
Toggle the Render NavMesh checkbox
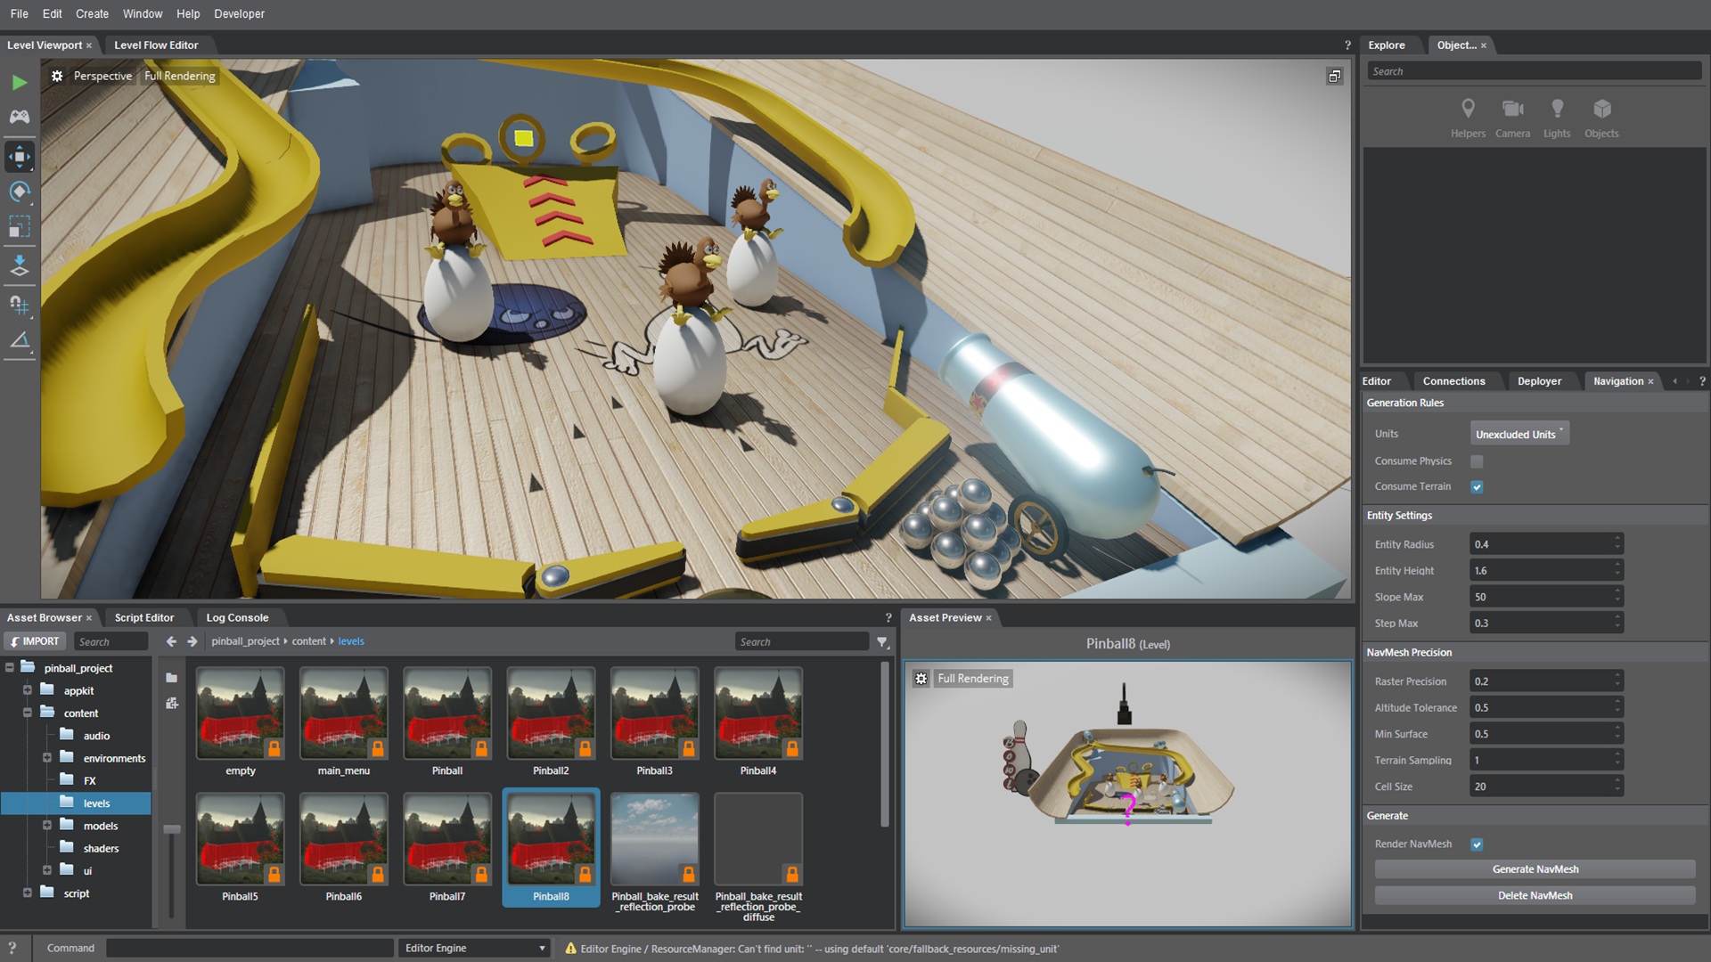click(x=1477, y=844)
